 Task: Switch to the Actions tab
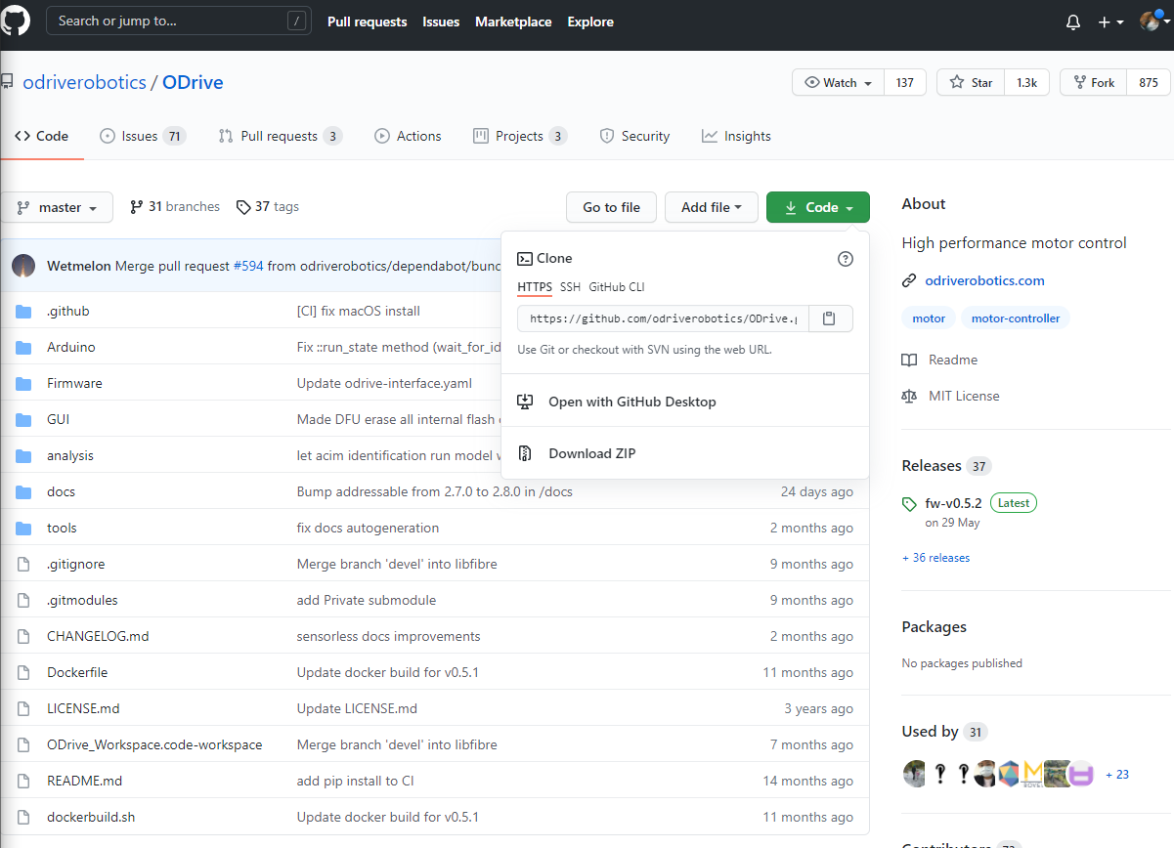point(409,136)
